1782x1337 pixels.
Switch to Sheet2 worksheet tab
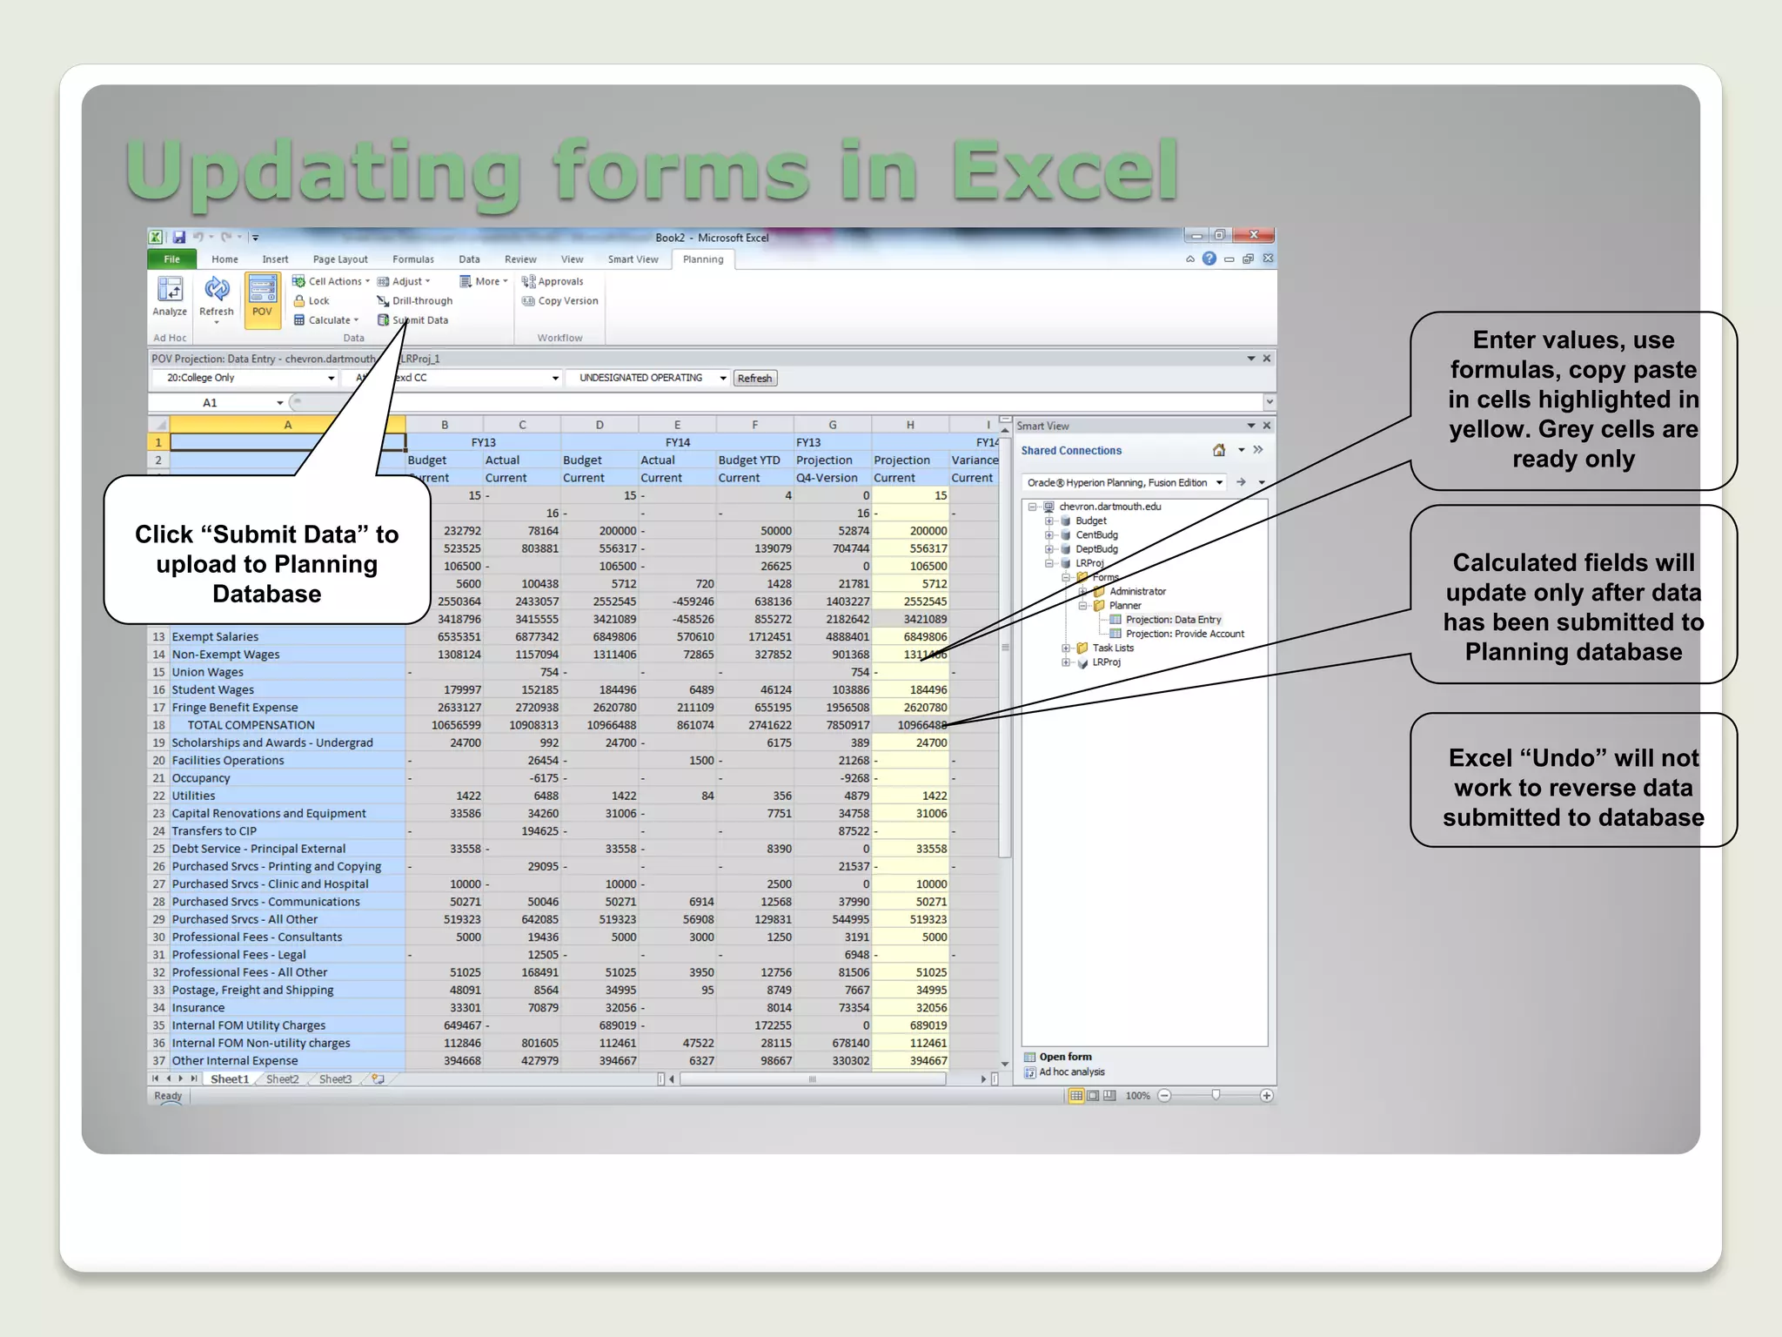[x=282, y=1079]
